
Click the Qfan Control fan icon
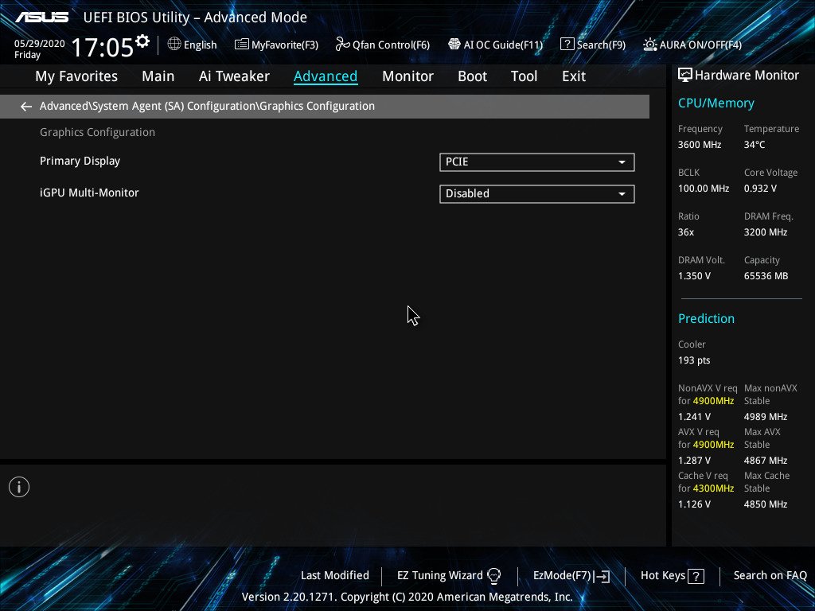click(x=342, y=45)
